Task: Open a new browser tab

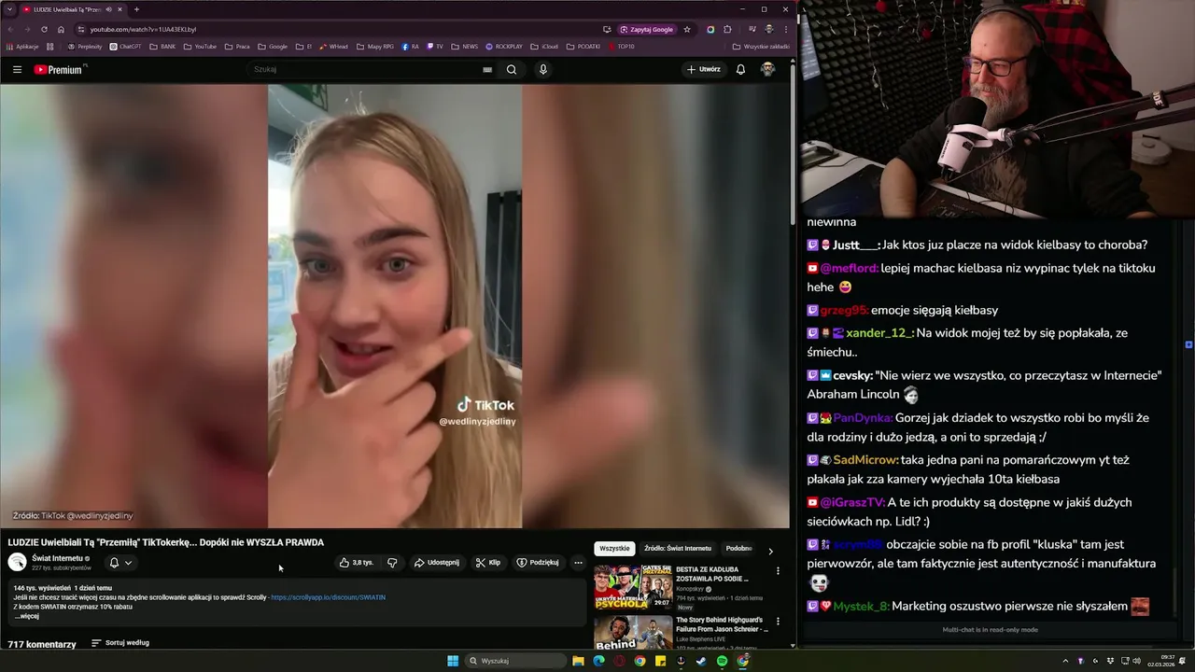Action: tap(136, 9)
